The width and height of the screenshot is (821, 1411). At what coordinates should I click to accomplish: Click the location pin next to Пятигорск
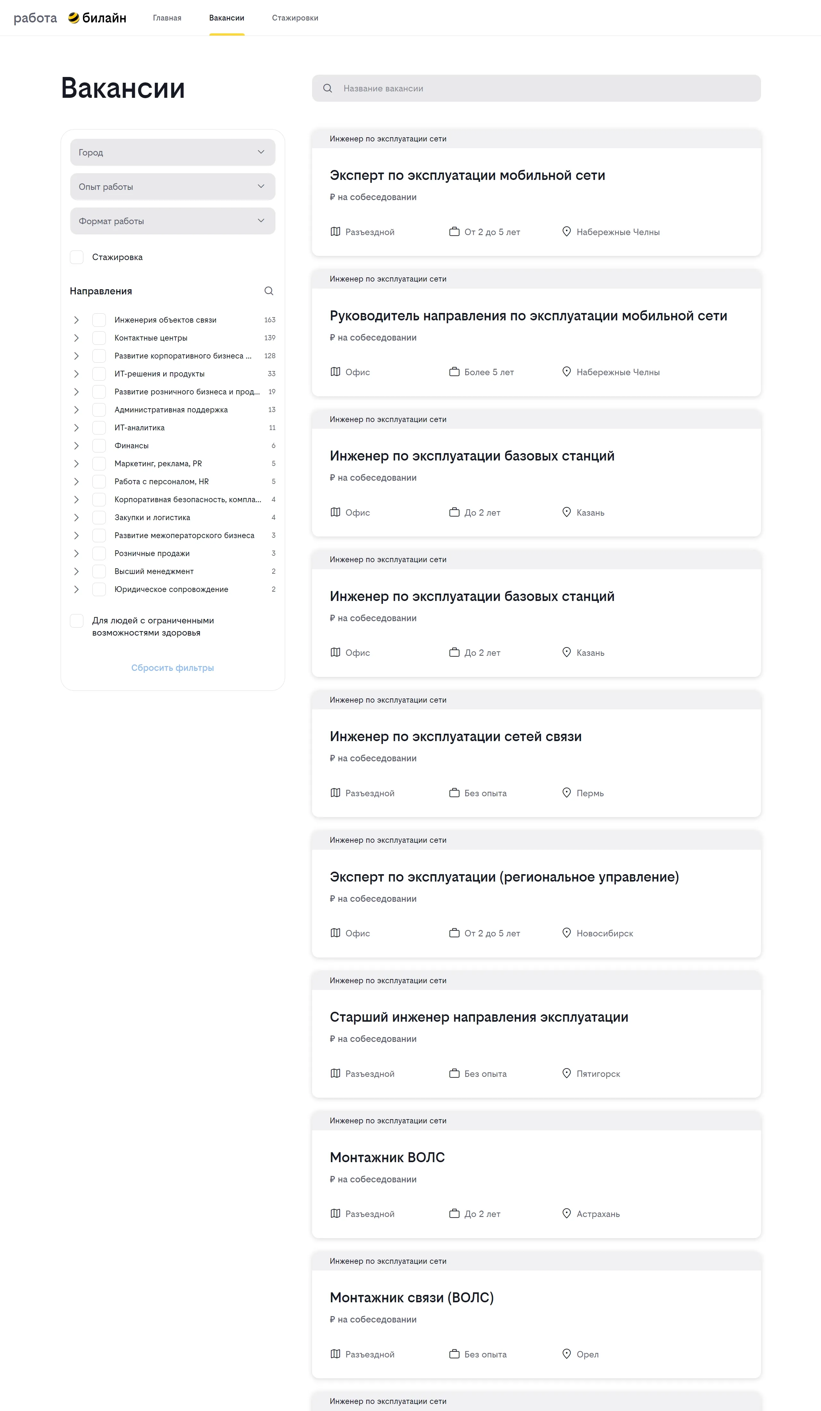(x=566, y=1073)
